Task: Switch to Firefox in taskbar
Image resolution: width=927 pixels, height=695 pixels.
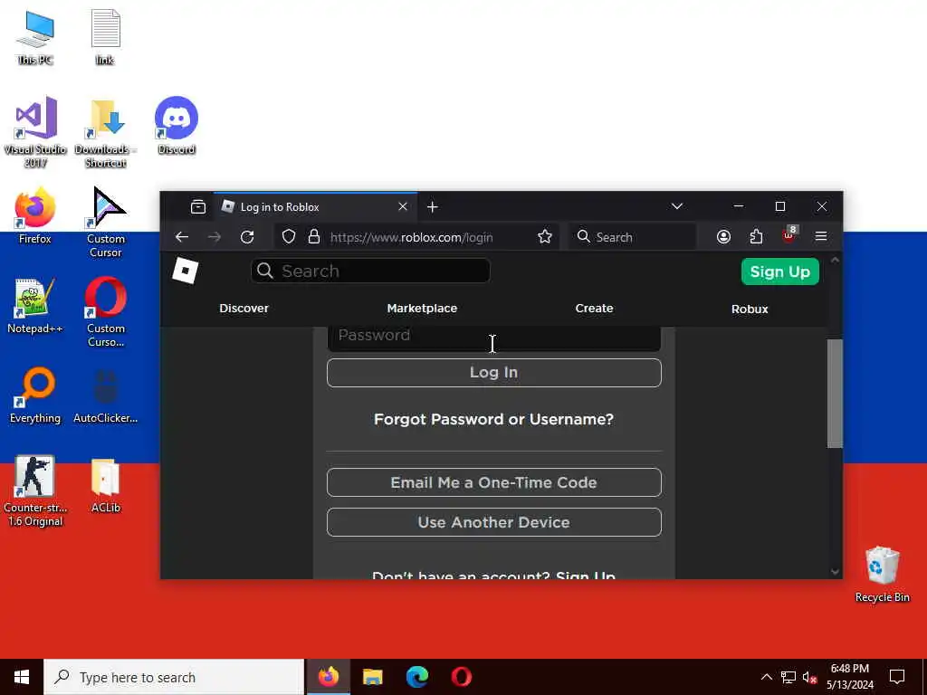Action: coord(328,677)
